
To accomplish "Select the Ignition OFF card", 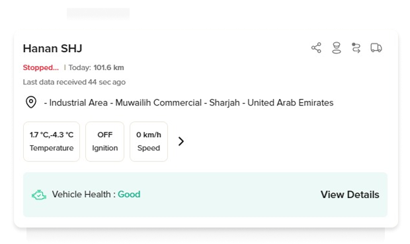I will [105, 141].
